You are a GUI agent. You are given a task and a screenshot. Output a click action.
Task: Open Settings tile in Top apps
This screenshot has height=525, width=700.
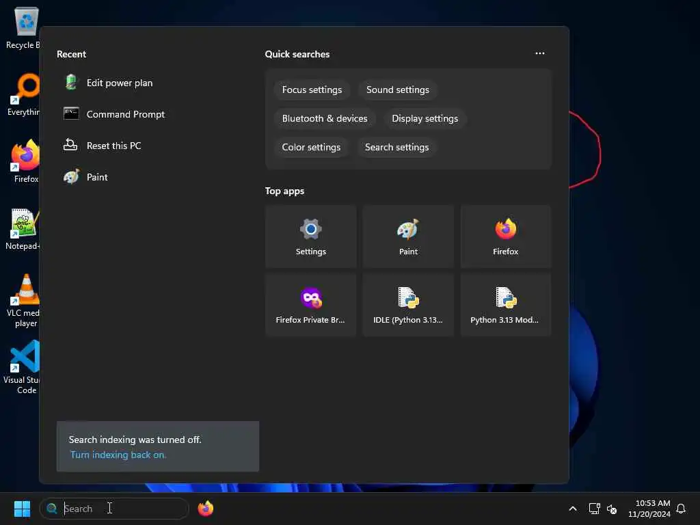click(311, 237)
